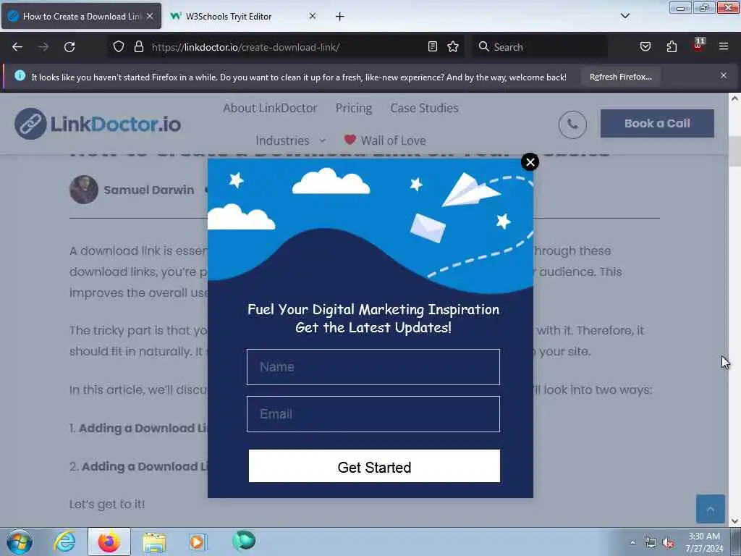Open Windows Media Player from taskbar
741x556 pixels.
pos(198,542)
